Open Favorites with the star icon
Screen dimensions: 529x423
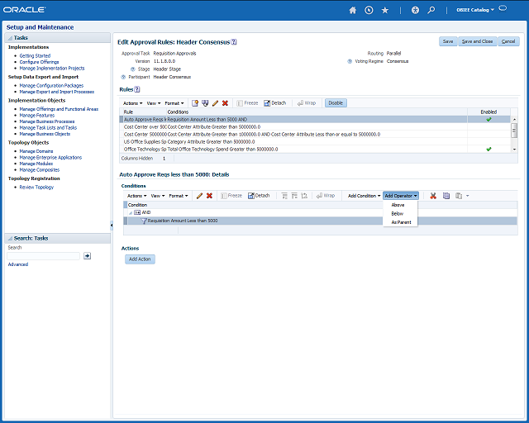point(385,10)
